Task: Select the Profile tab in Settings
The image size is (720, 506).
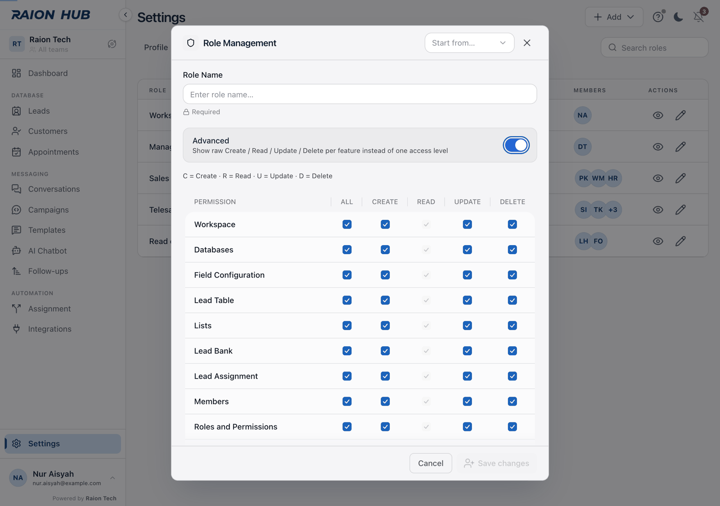Action: 156,47
